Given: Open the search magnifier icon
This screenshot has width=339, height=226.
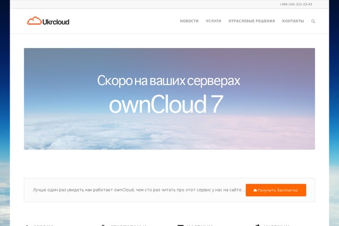Looking at the screenshot, I should 313,21.
